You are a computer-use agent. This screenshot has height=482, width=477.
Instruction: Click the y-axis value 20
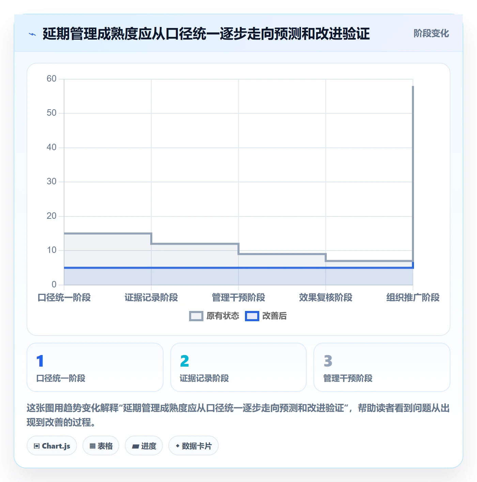(51, 216)
